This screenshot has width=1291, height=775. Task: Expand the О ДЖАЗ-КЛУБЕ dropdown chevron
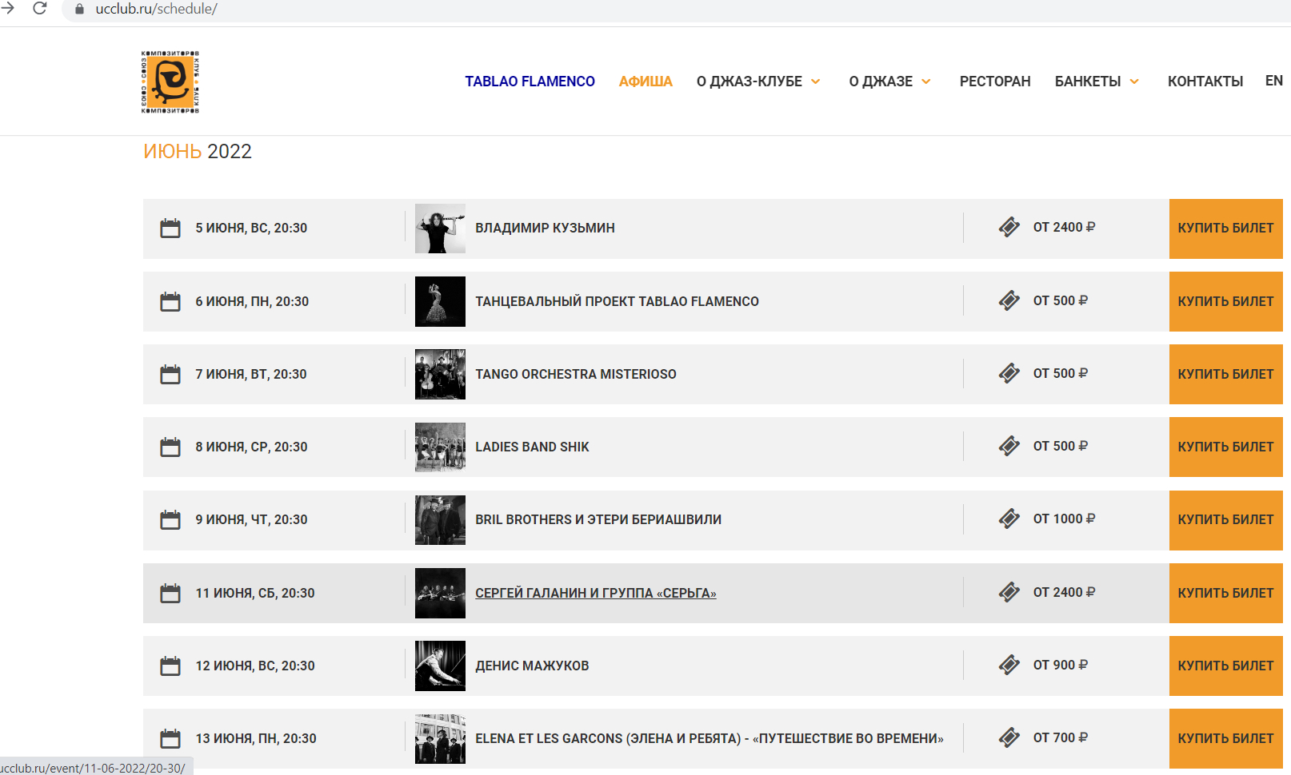click(816, 81)
